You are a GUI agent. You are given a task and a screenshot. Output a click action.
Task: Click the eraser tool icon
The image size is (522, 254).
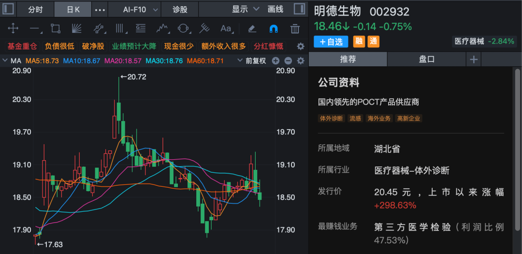point(252,29)
